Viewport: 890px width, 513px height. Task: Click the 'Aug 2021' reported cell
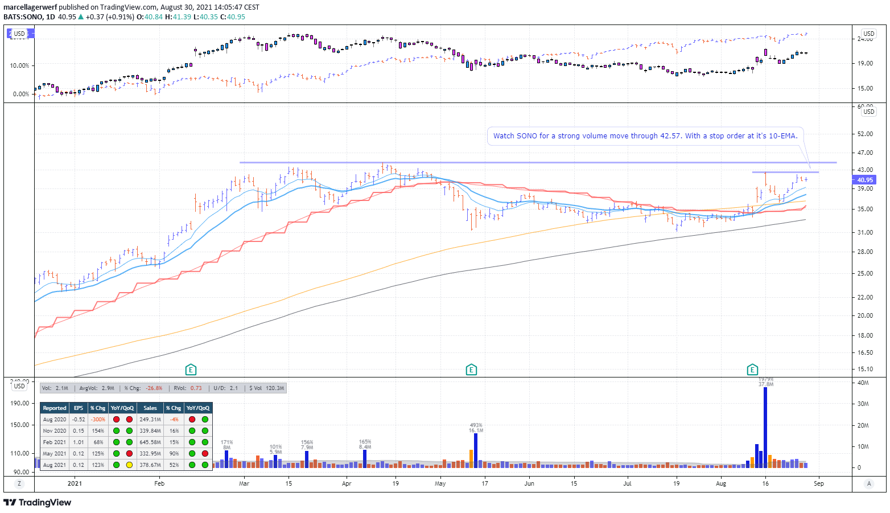[x=55, y=465]
